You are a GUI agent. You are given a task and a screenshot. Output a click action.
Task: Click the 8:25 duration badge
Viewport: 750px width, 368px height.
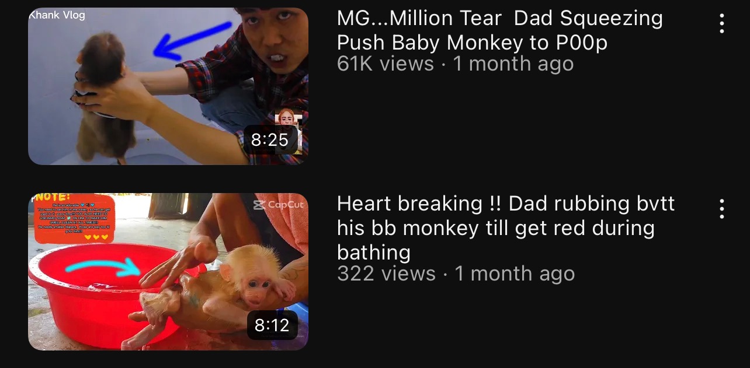coord(270,140)
